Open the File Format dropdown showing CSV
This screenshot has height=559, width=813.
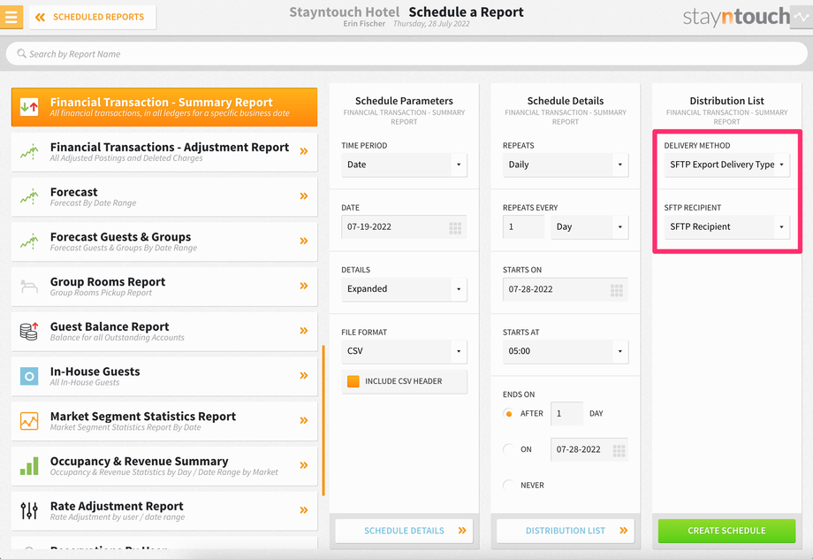pyautogui.click(x=404, y=351)
